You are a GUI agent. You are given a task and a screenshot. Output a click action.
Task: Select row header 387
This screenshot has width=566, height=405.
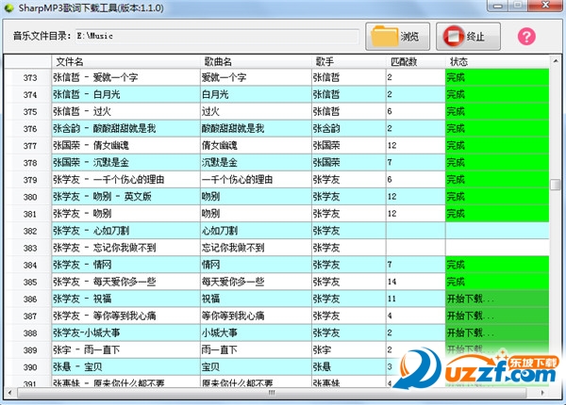[28, 316]
